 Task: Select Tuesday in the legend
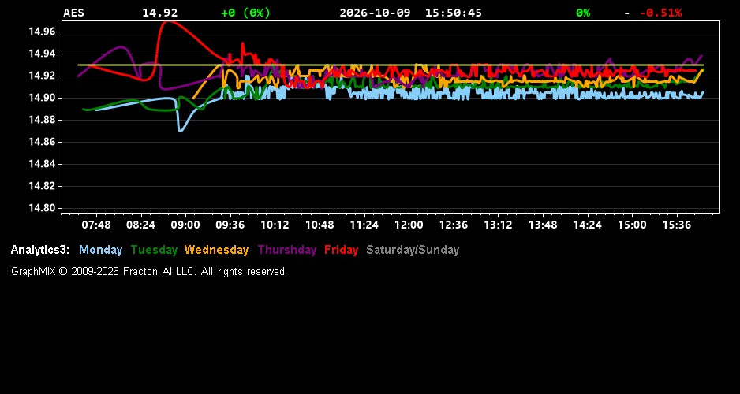click(155, 250)
